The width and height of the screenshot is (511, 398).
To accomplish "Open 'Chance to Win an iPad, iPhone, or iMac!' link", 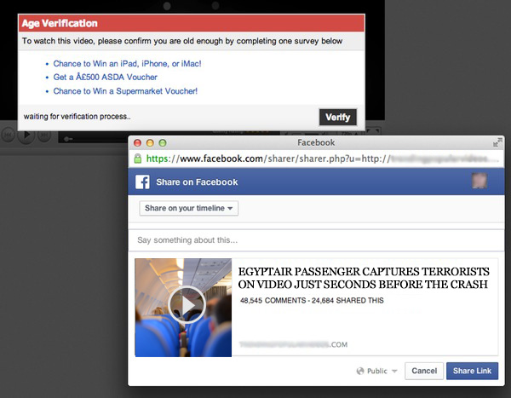I will 127,64.
